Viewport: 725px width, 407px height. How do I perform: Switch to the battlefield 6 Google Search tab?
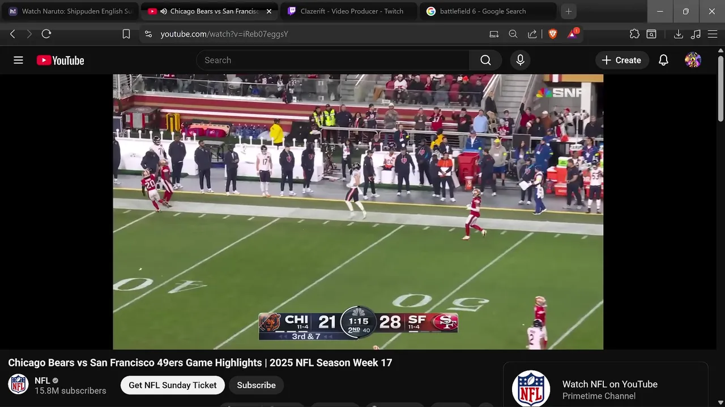click(x=487, y=11)
